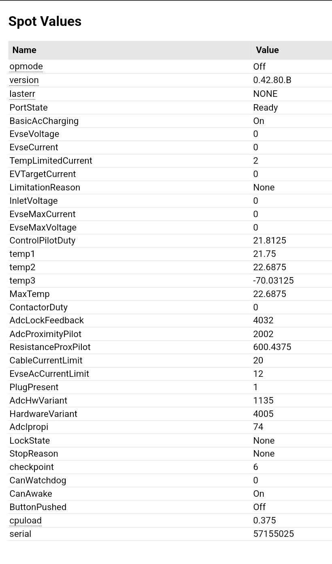The image size is (332, 564).
Task: Click the Value column header
Action: [x=267, y=50]
